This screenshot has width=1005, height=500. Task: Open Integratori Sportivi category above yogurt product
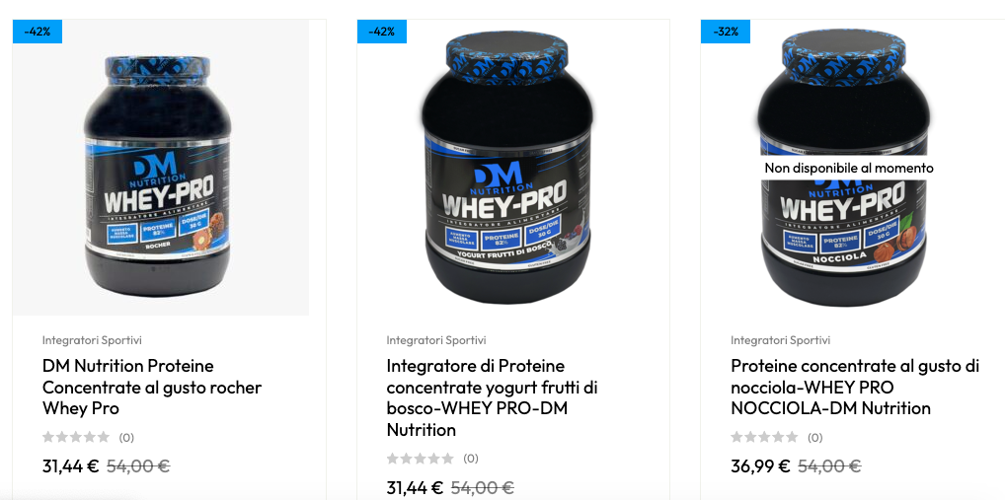pyautogui.click(x=436, y=340)
